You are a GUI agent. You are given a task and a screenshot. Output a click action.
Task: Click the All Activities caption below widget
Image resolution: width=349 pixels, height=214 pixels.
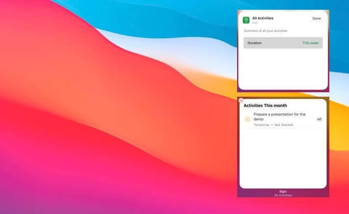pos(283,195)
